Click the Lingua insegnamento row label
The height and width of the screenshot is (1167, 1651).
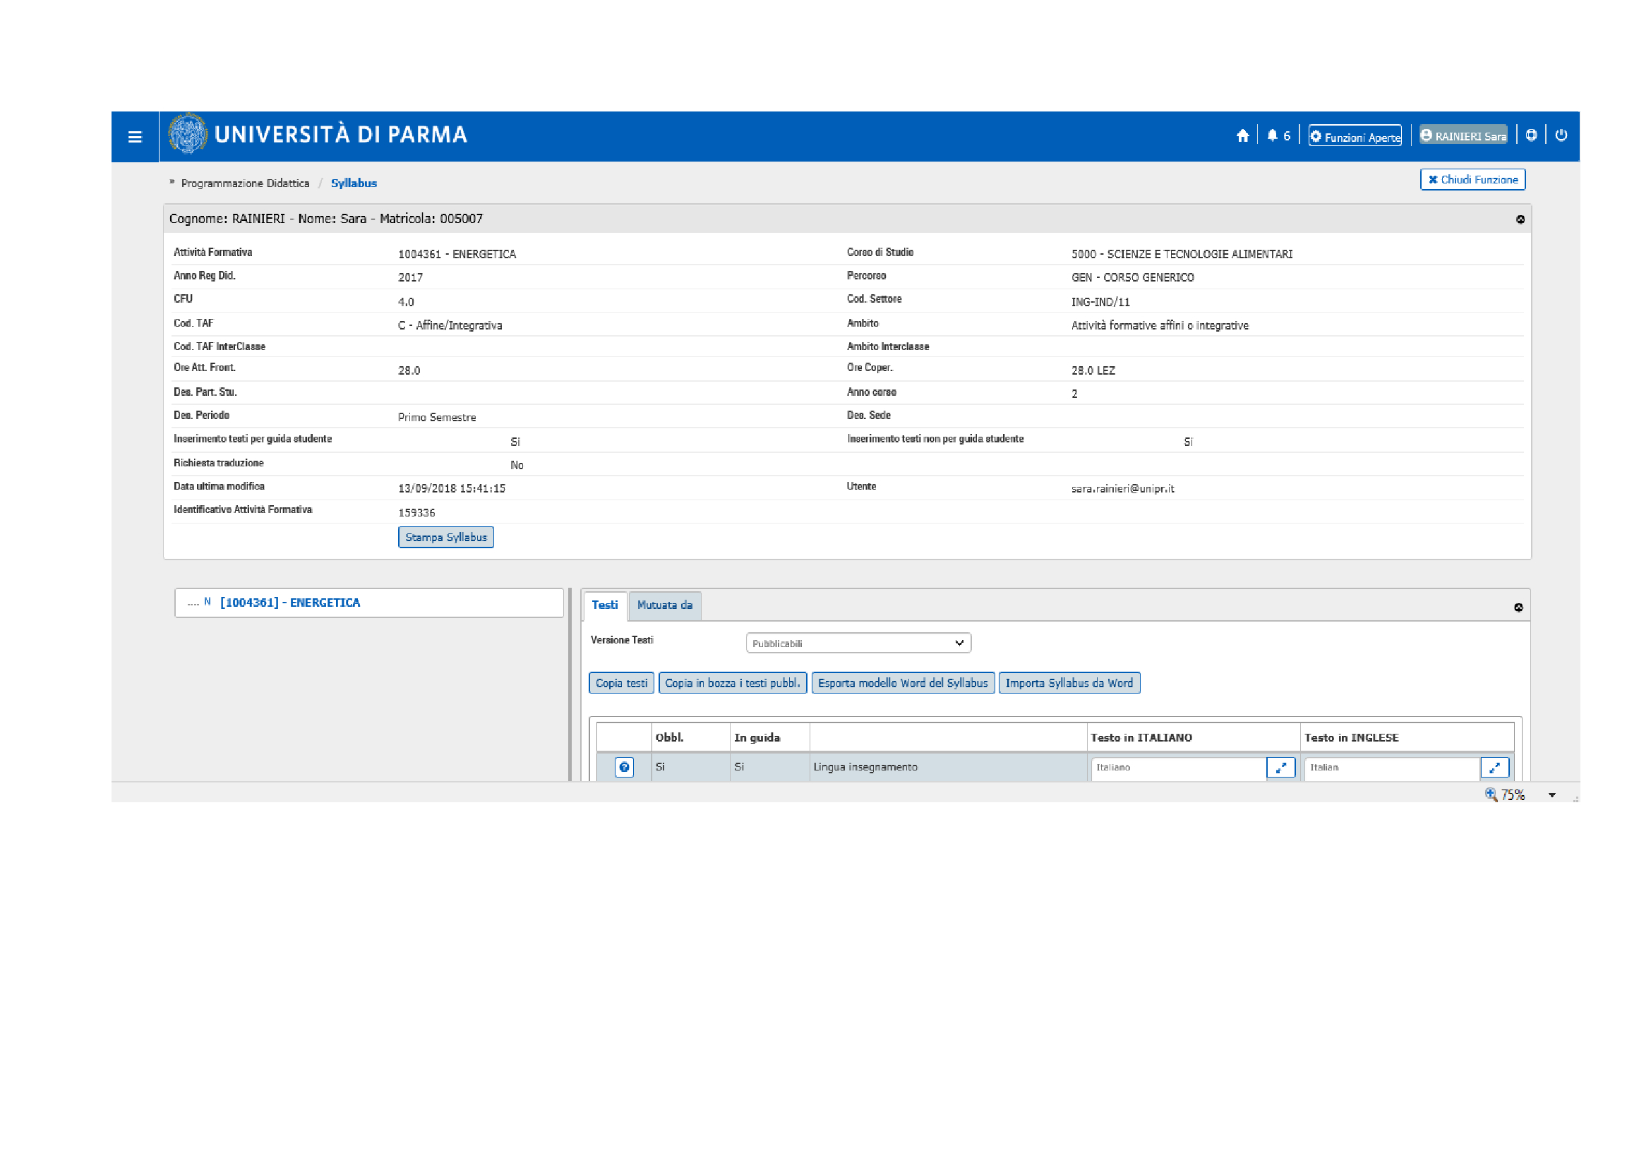(865, 768)
